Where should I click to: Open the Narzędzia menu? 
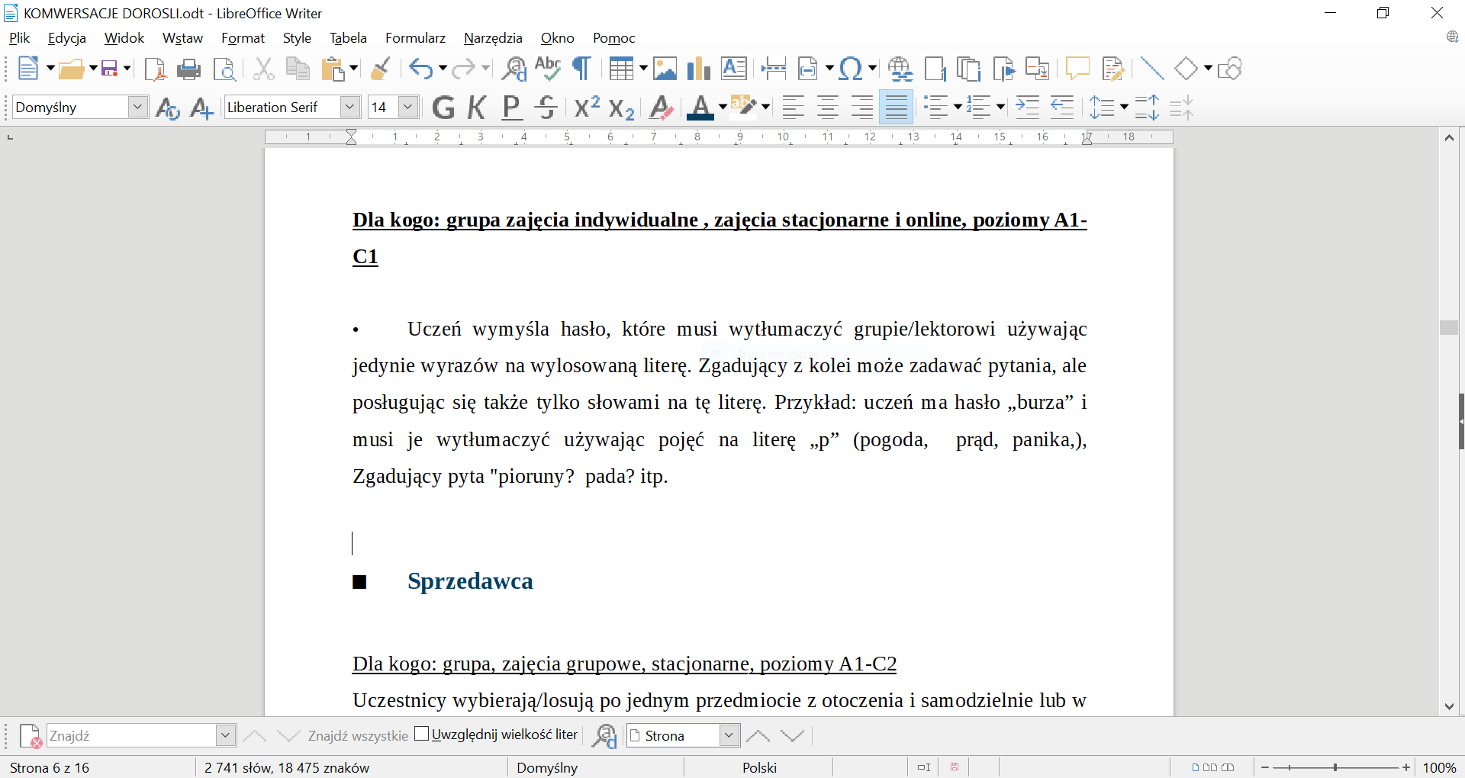point(493,38)
